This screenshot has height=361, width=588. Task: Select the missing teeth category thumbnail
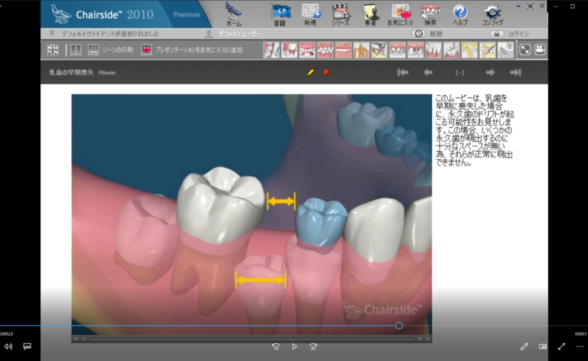pyautogui.click(x=307, y=50)
